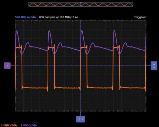159x127 pixels.
Task: Open the 500.000 ns/div timebase setting
Action: coord(26,17)
